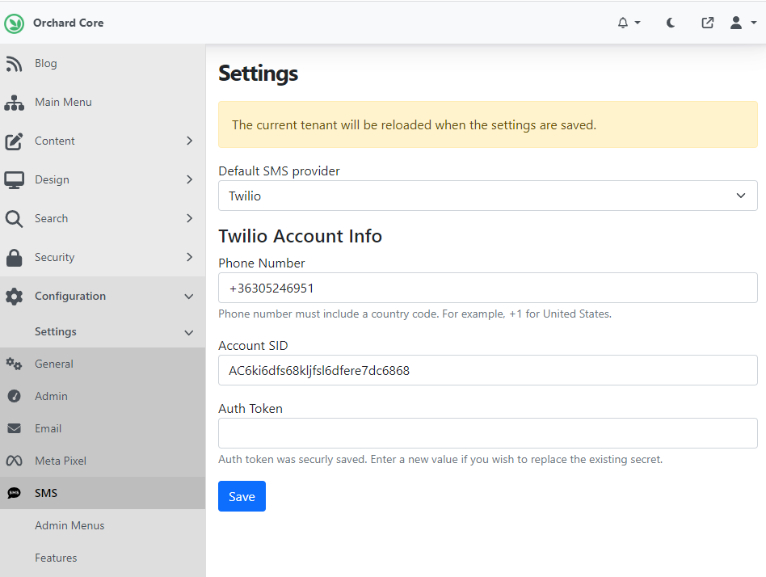The height and width of the screenshot is (577, 766).
Task: Open site via external link icon
Action: tap(707, 23)
